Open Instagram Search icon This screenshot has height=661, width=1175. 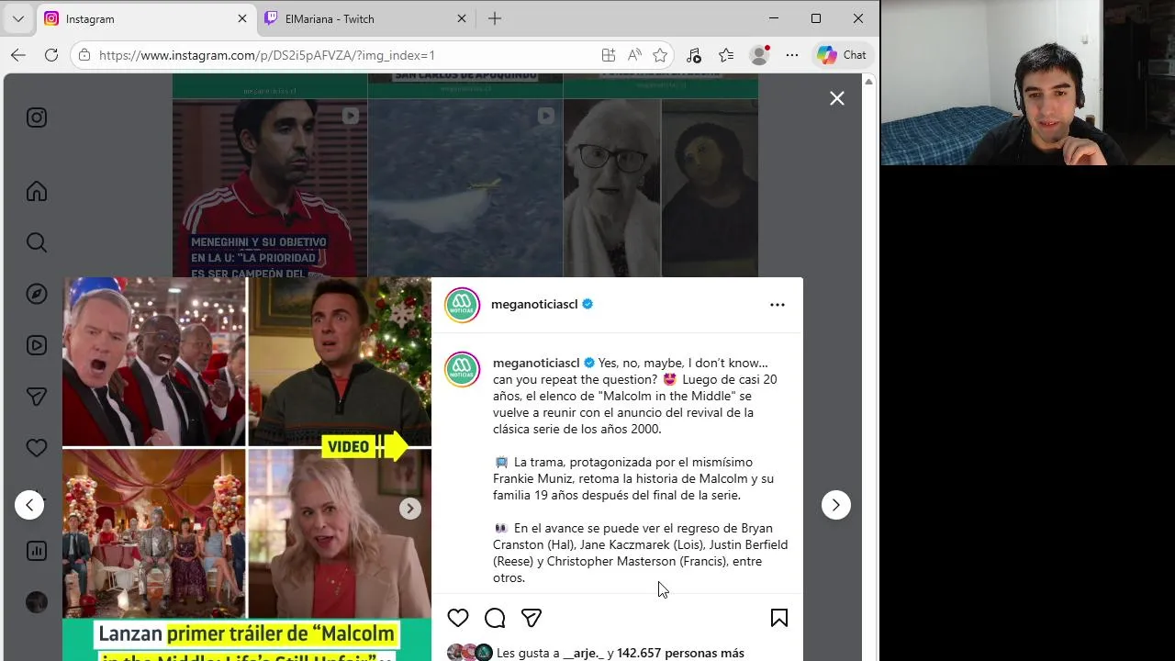point(37,242)
